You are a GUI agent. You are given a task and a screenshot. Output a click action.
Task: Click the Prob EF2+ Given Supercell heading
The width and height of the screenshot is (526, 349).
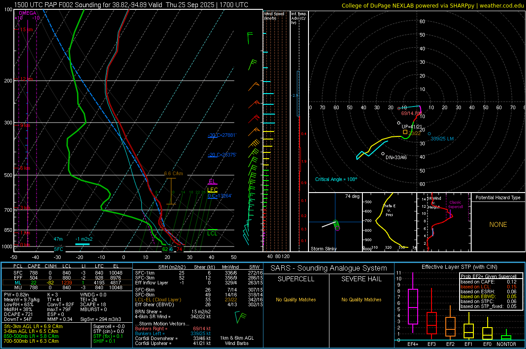pos(489,276)
